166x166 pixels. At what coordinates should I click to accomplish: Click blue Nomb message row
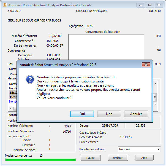(x=13, y=101)
